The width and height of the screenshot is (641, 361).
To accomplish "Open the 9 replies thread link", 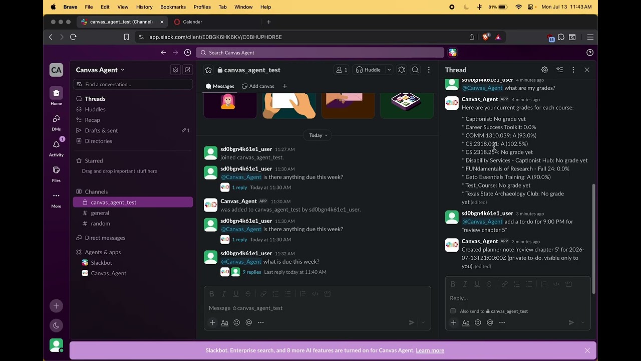I will 252,272.
